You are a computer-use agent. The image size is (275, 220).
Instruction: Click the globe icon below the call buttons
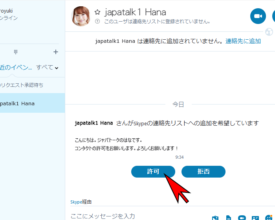coord(269,32)
